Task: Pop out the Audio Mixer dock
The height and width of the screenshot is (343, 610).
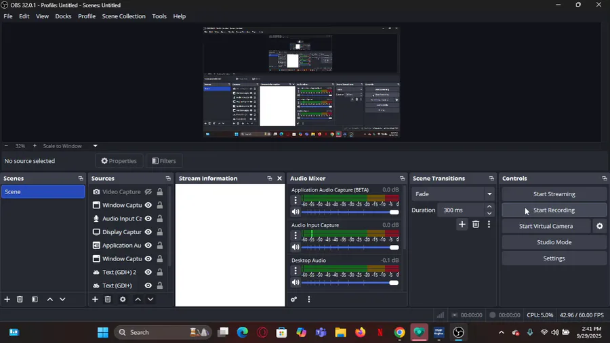Action: pyautogui.click(x=402, y=179)
